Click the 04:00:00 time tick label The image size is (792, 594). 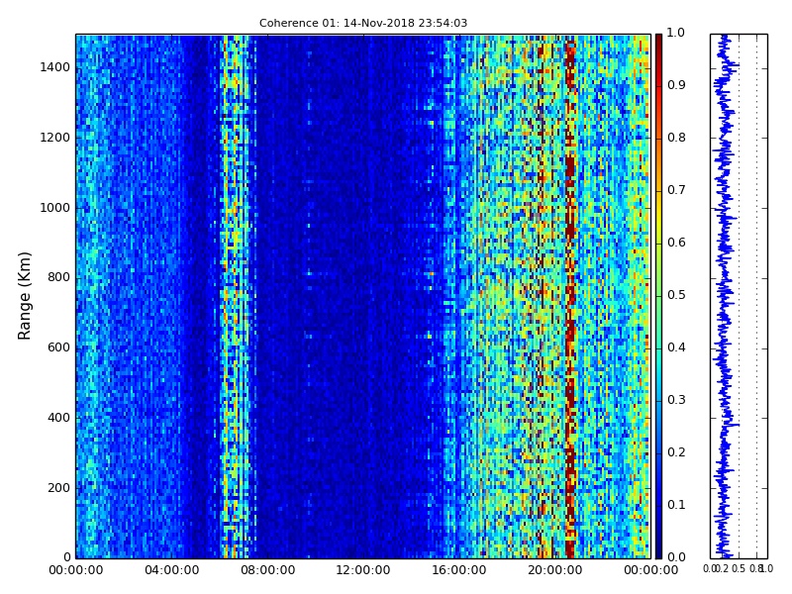click(x=171, y=571)
